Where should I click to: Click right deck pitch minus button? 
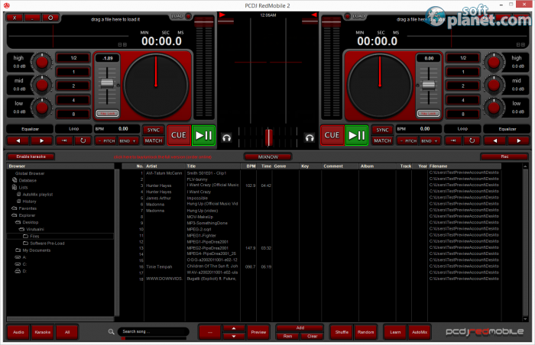pos(407,140)
